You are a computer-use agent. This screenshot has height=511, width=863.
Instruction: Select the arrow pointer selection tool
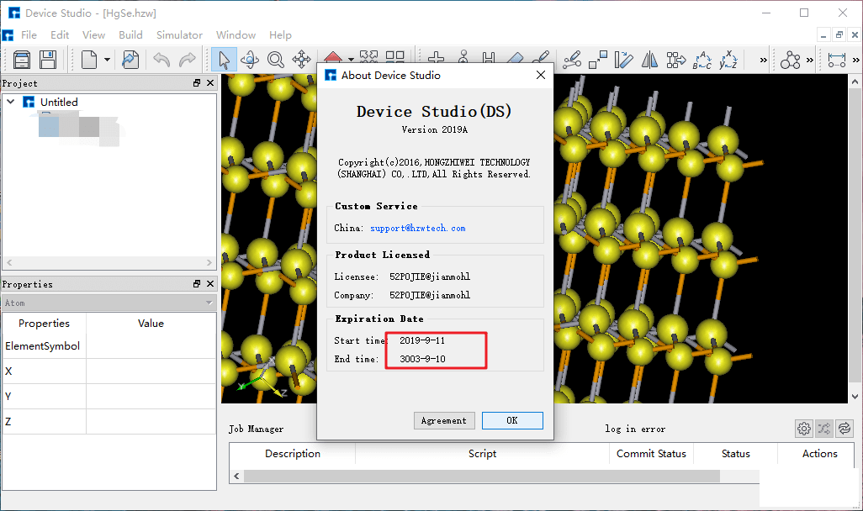[224, 60]
